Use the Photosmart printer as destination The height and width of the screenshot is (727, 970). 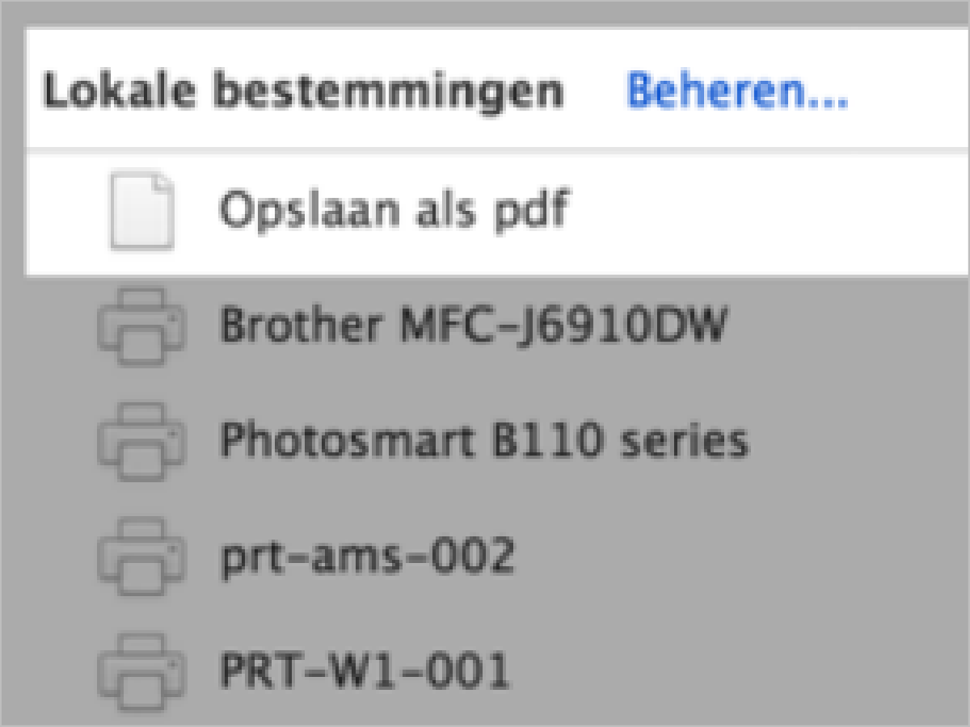click(484, 441)
